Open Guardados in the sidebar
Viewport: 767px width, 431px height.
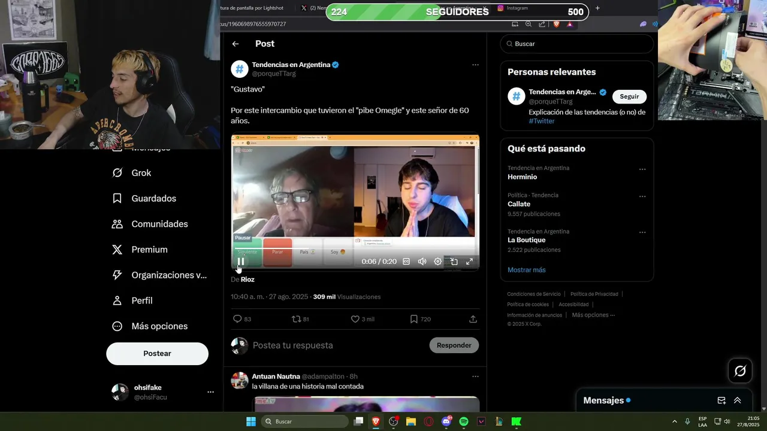coord(144,198)
